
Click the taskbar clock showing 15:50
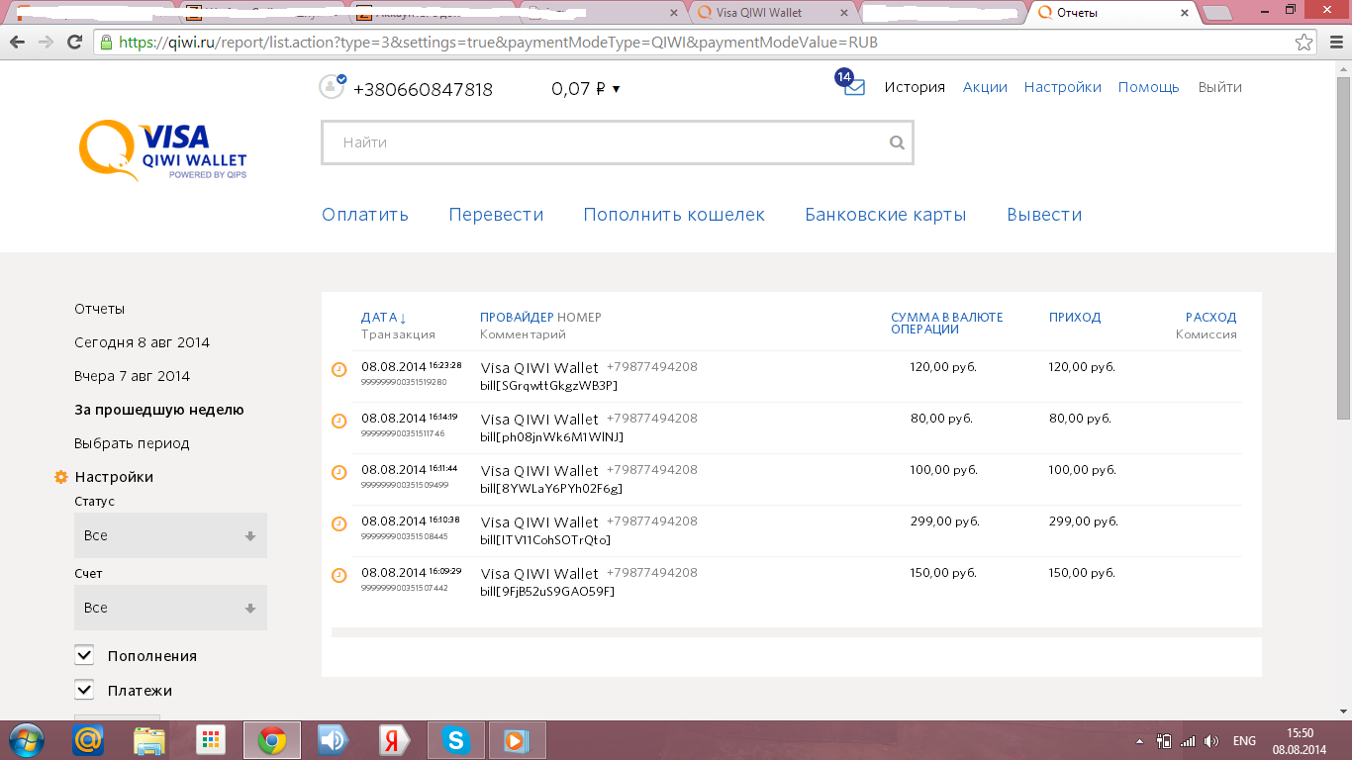[1300, 733]
